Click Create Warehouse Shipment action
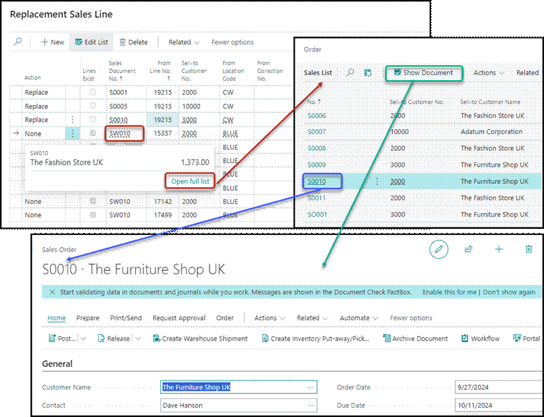 click(200, 338)
